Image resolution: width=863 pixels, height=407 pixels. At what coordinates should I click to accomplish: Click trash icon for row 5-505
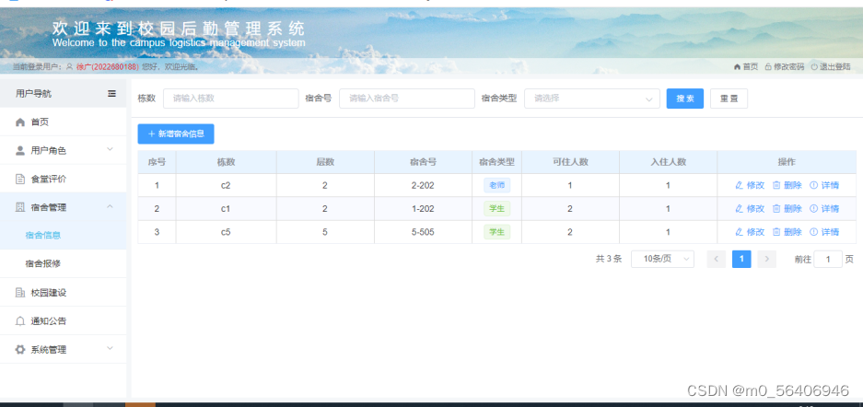coord(776,232)
